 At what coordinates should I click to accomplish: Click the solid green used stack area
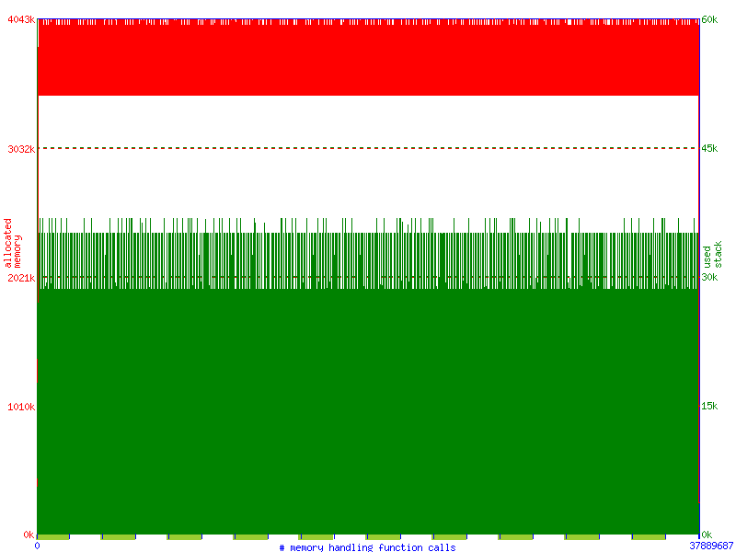(x=368, y=414)
